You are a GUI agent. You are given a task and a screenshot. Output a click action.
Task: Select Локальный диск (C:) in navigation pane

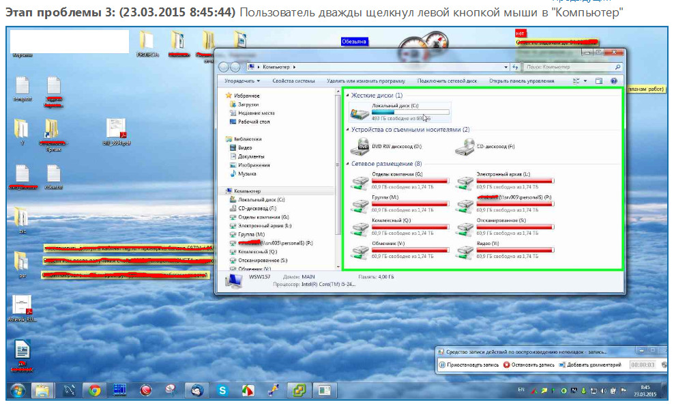click(x=261, y=199)
